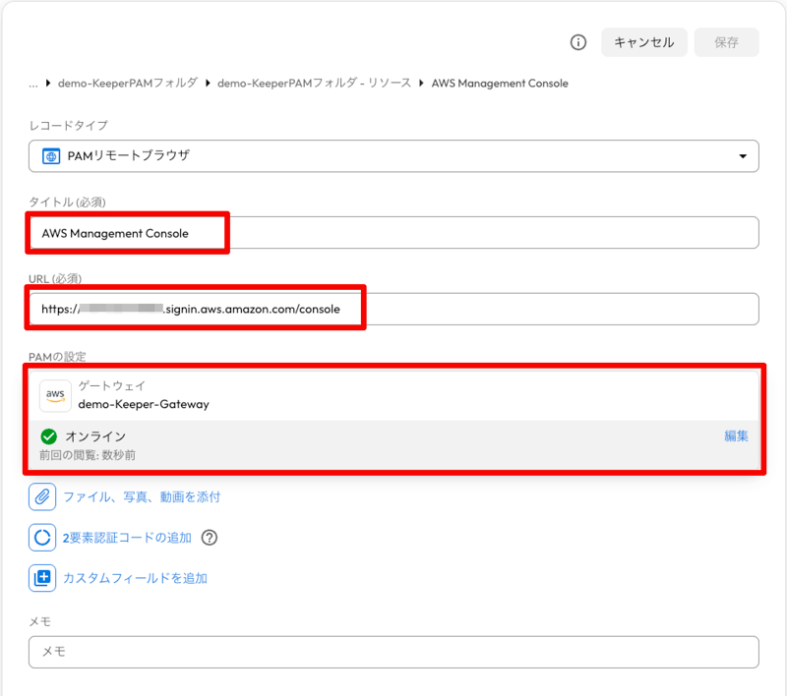
Task: Click the 編集 link for the gateway
Action: [x=736, y=436]
